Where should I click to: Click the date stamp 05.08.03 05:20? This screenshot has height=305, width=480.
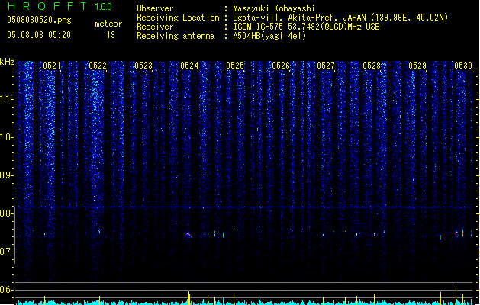(x=39, y=35)
